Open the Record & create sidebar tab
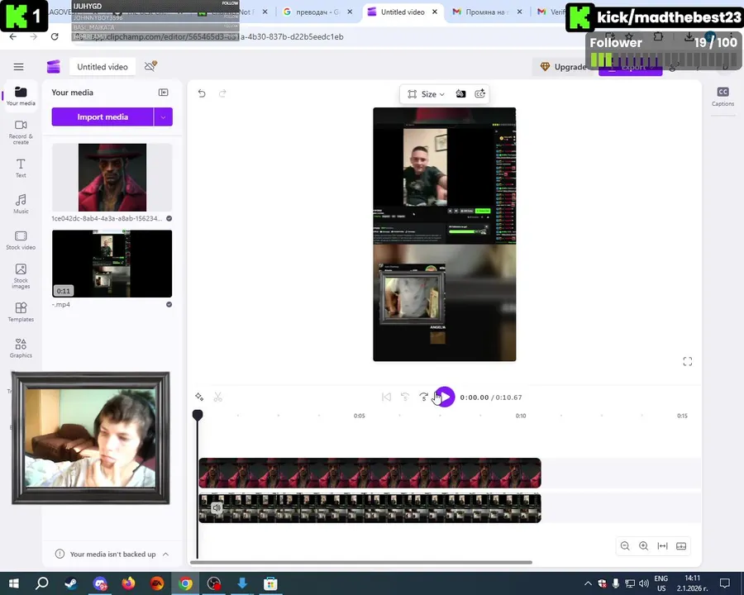This screenshot has width=744, height=595. [x=21, y=132]
